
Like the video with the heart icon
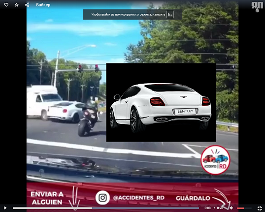6,5
